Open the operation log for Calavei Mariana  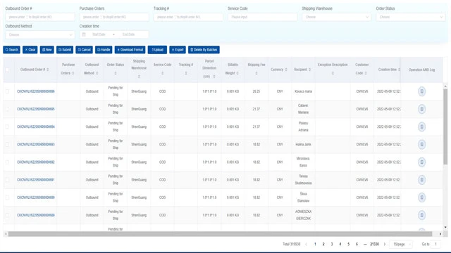(421, 109)
